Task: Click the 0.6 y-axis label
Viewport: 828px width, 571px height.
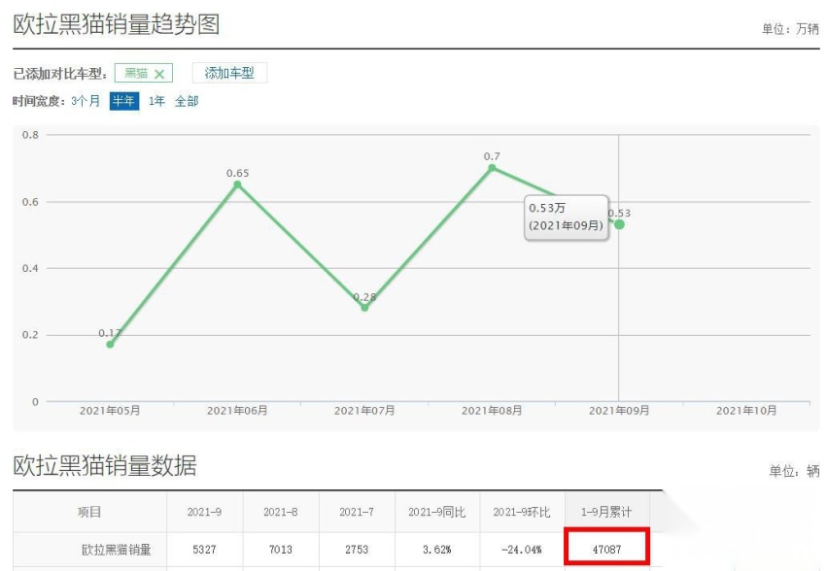Action: [x=30, y=202]
